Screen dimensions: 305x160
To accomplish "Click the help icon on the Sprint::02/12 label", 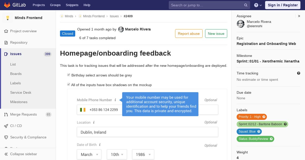I will coord(285,124).
